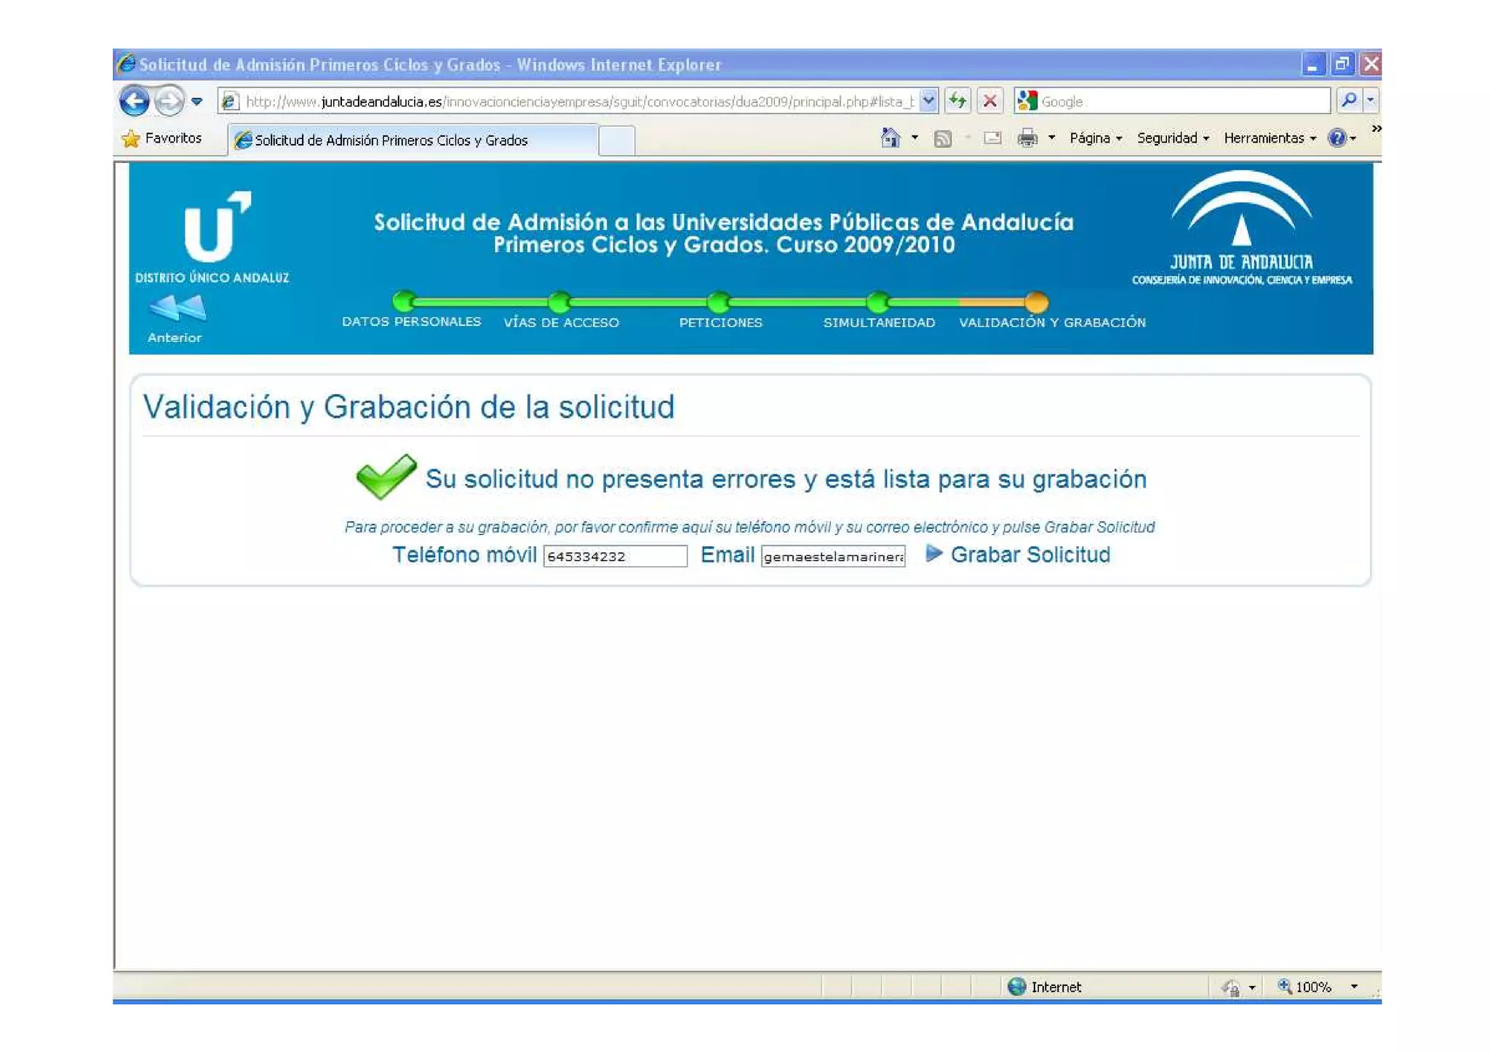This screenshot has height=1053, width=1490.
Task: Click the RSS feeds icon
Action: coord(942,138)
